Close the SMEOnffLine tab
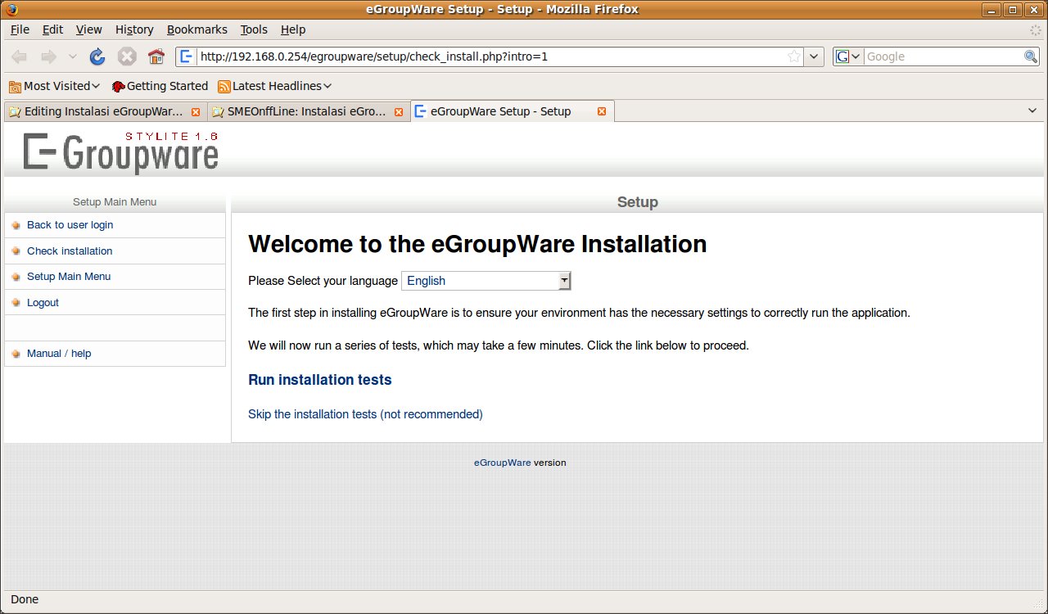Viewport: 1048px width, 614px height. (x=399, y=111)
